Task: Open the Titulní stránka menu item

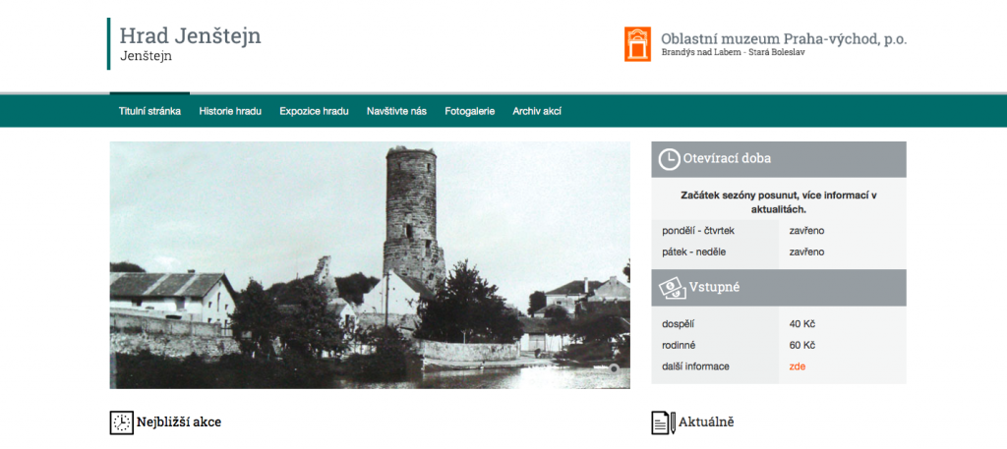Action: (149, 111)
